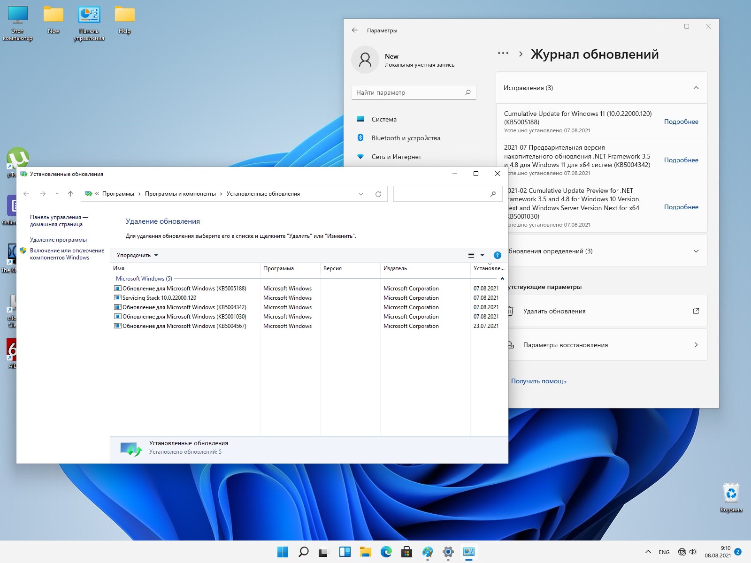Open help question mark in updates list
Image resolution: width=751 pixels, height=563 pixels.
tap(498, 255)
